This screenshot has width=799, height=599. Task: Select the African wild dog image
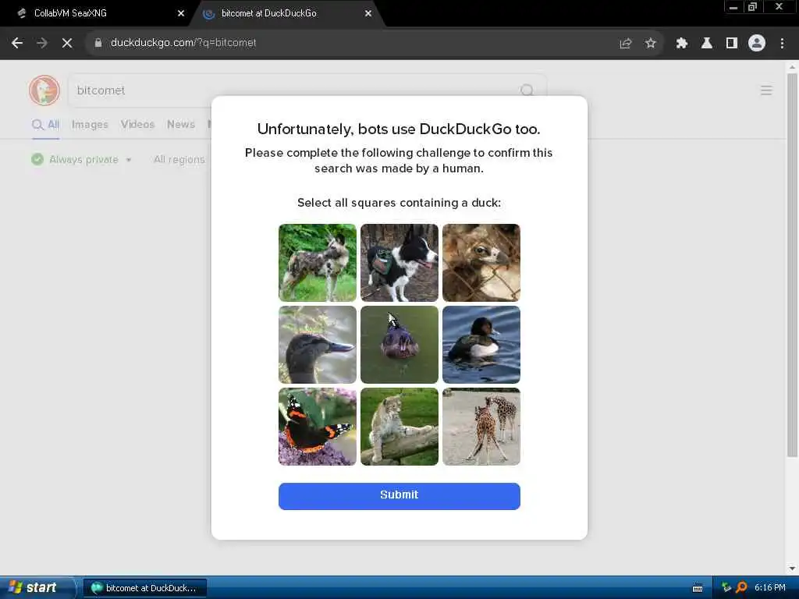tap(318, 263)
